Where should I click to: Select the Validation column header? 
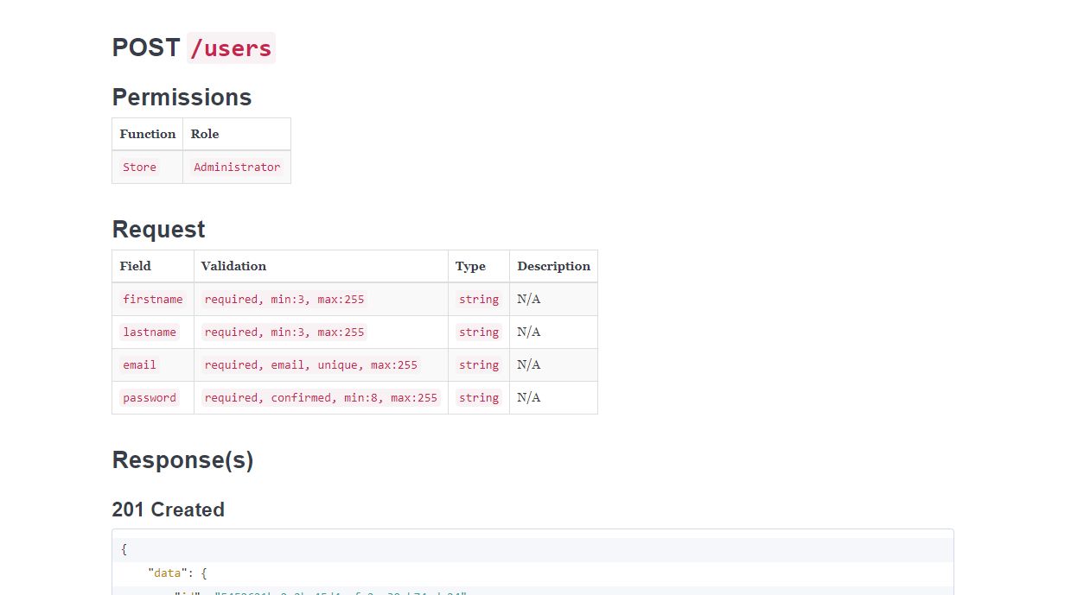click(321, 266)
